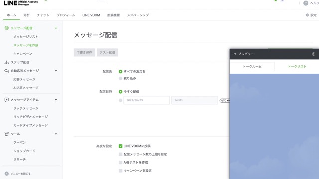This screenshot has width=319, height=179.
Task: Open the ヘルプ link
Action: 314,3
